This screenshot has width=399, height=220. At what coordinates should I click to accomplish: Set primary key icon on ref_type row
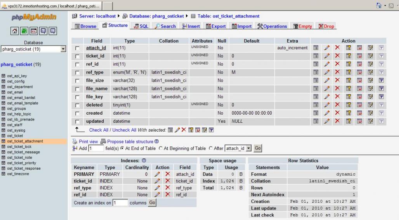(x=349, y=72)
